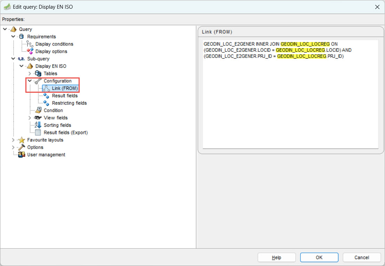Screen dimensions: 385x266
Task: Click the first highlighted GEODIN_LOC_LOCREG text
Action: tap(305, 44)
